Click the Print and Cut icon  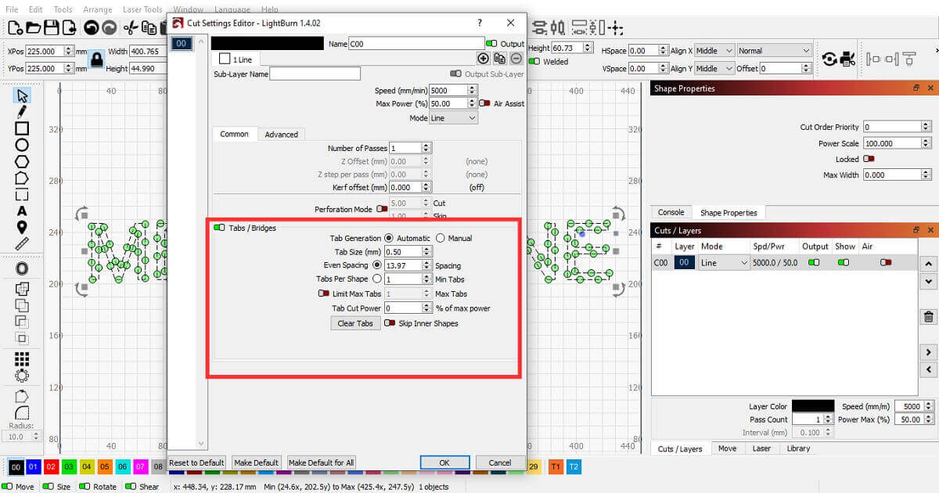click(847, 59)
